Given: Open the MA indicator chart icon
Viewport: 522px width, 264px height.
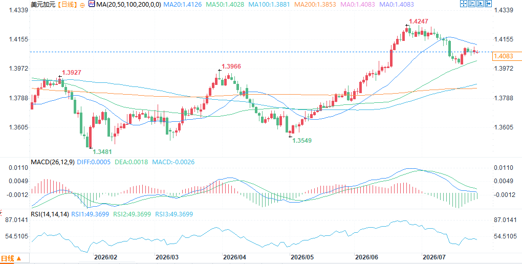Looking at the screenshot, I should (x=92, y=4).
